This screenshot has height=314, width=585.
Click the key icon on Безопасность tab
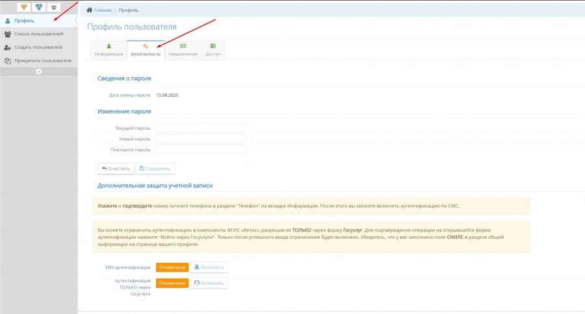[146, 46]
